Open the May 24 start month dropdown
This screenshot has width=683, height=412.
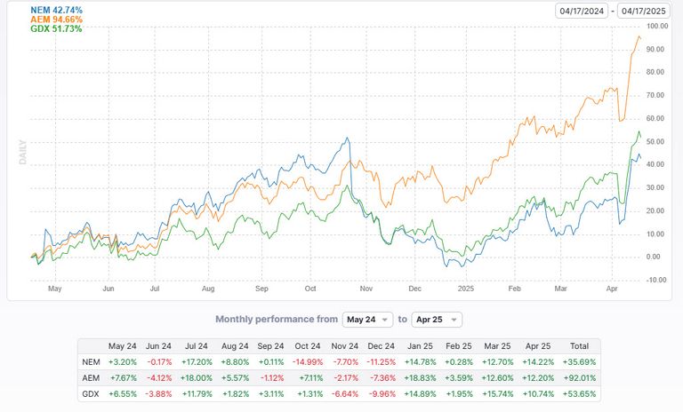pyautogui.click(x=366, y=320)
